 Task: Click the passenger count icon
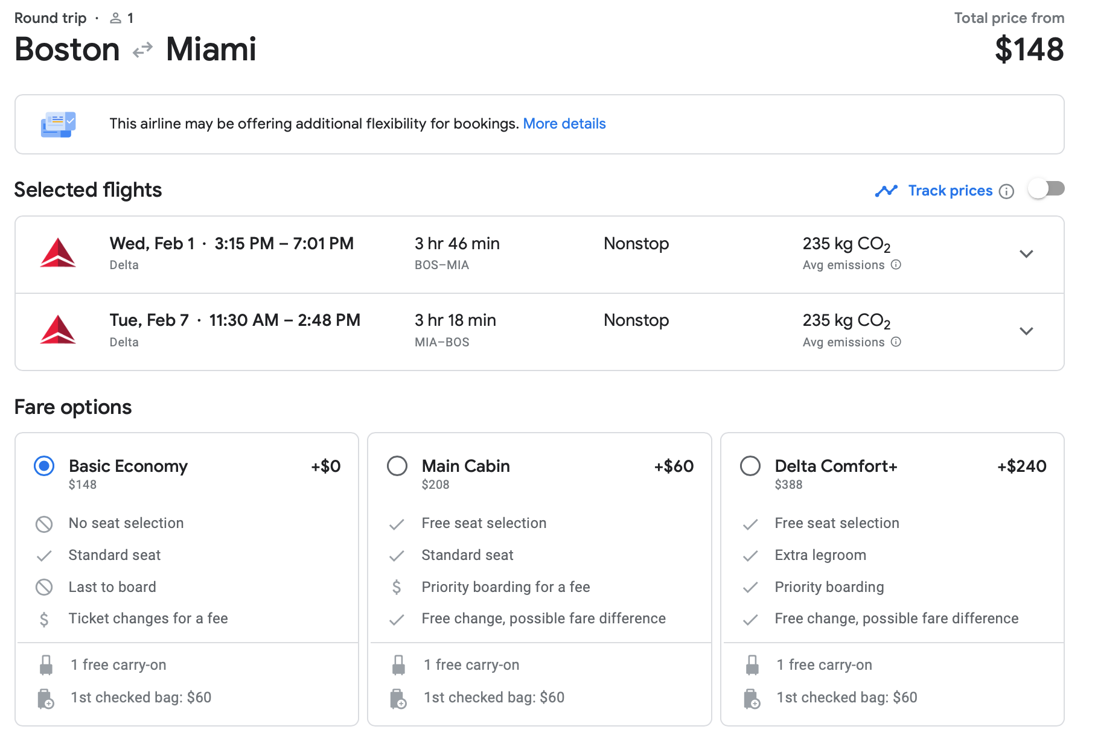coord(115,18)
